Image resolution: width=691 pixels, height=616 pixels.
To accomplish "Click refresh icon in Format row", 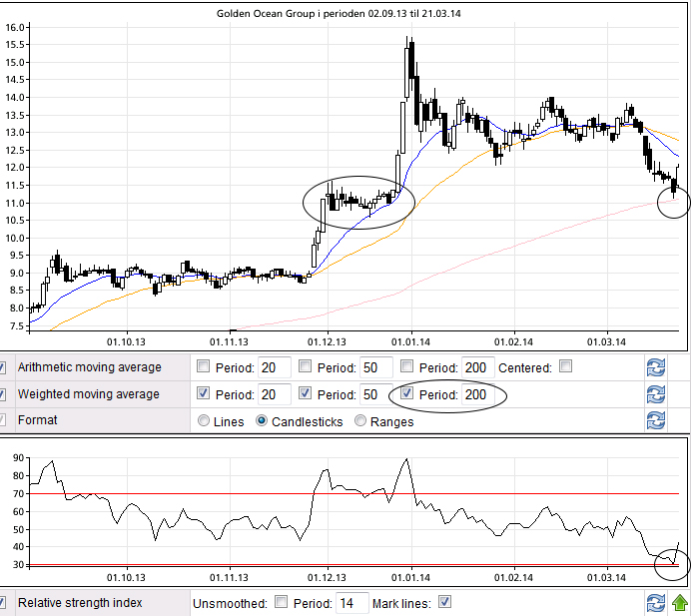I will click(x=655, y=420).
